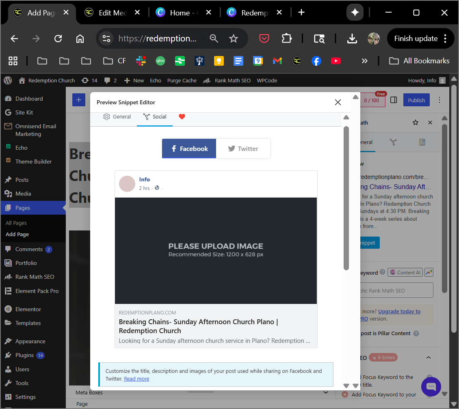Expand the Meta Boxes panel chevron
The width and height of the screenshot is (459, 409).
click(325, 392)
